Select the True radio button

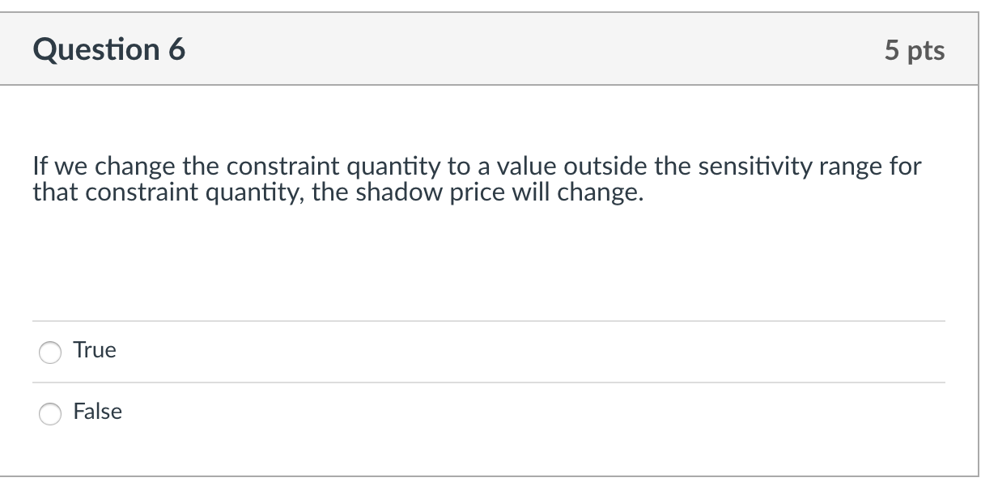point(50,352)
